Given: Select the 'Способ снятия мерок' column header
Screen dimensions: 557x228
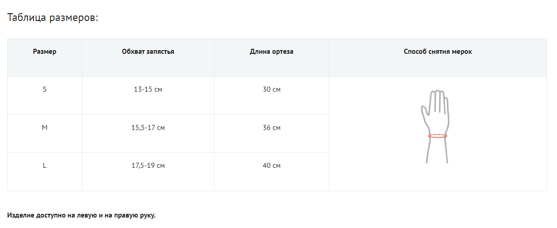Looking at the screenshot, I should (x=438, y=52).
